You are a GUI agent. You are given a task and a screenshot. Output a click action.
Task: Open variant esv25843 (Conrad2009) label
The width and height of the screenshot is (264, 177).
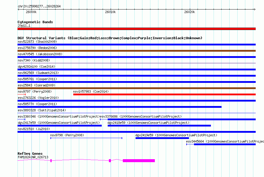(36, 85)
